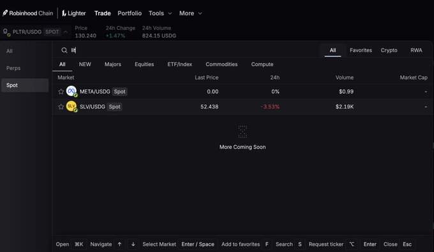This screenshot has height=252, width=434.
Task: Switch to the RWA filter
Action: (x=416, y=50)
